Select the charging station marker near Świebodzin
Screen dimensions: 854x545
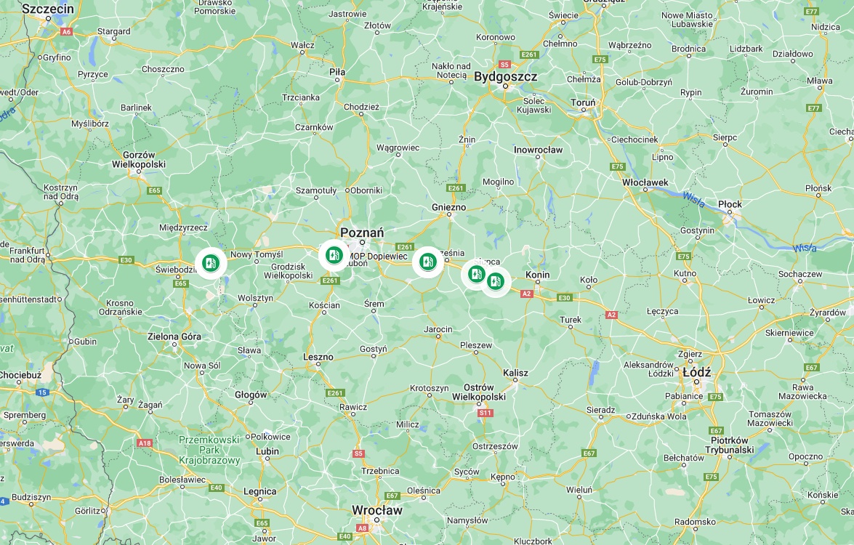coord(211,263)
